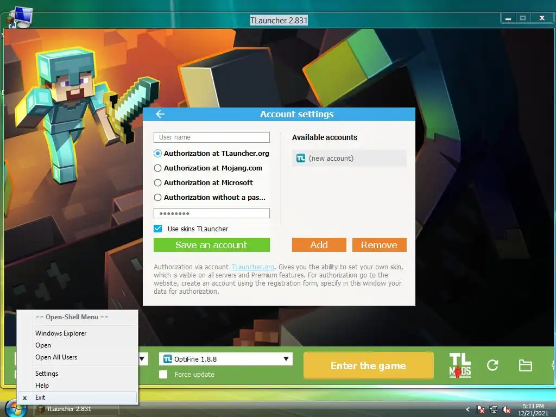The image size is (556, 417).
Task: Choose Exit in the Open-Shell menu
Action: (77, 397)
